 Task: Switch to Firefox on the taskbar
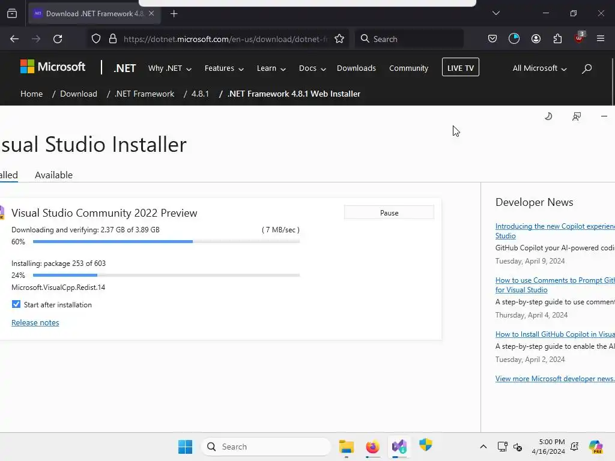[372, 447]
